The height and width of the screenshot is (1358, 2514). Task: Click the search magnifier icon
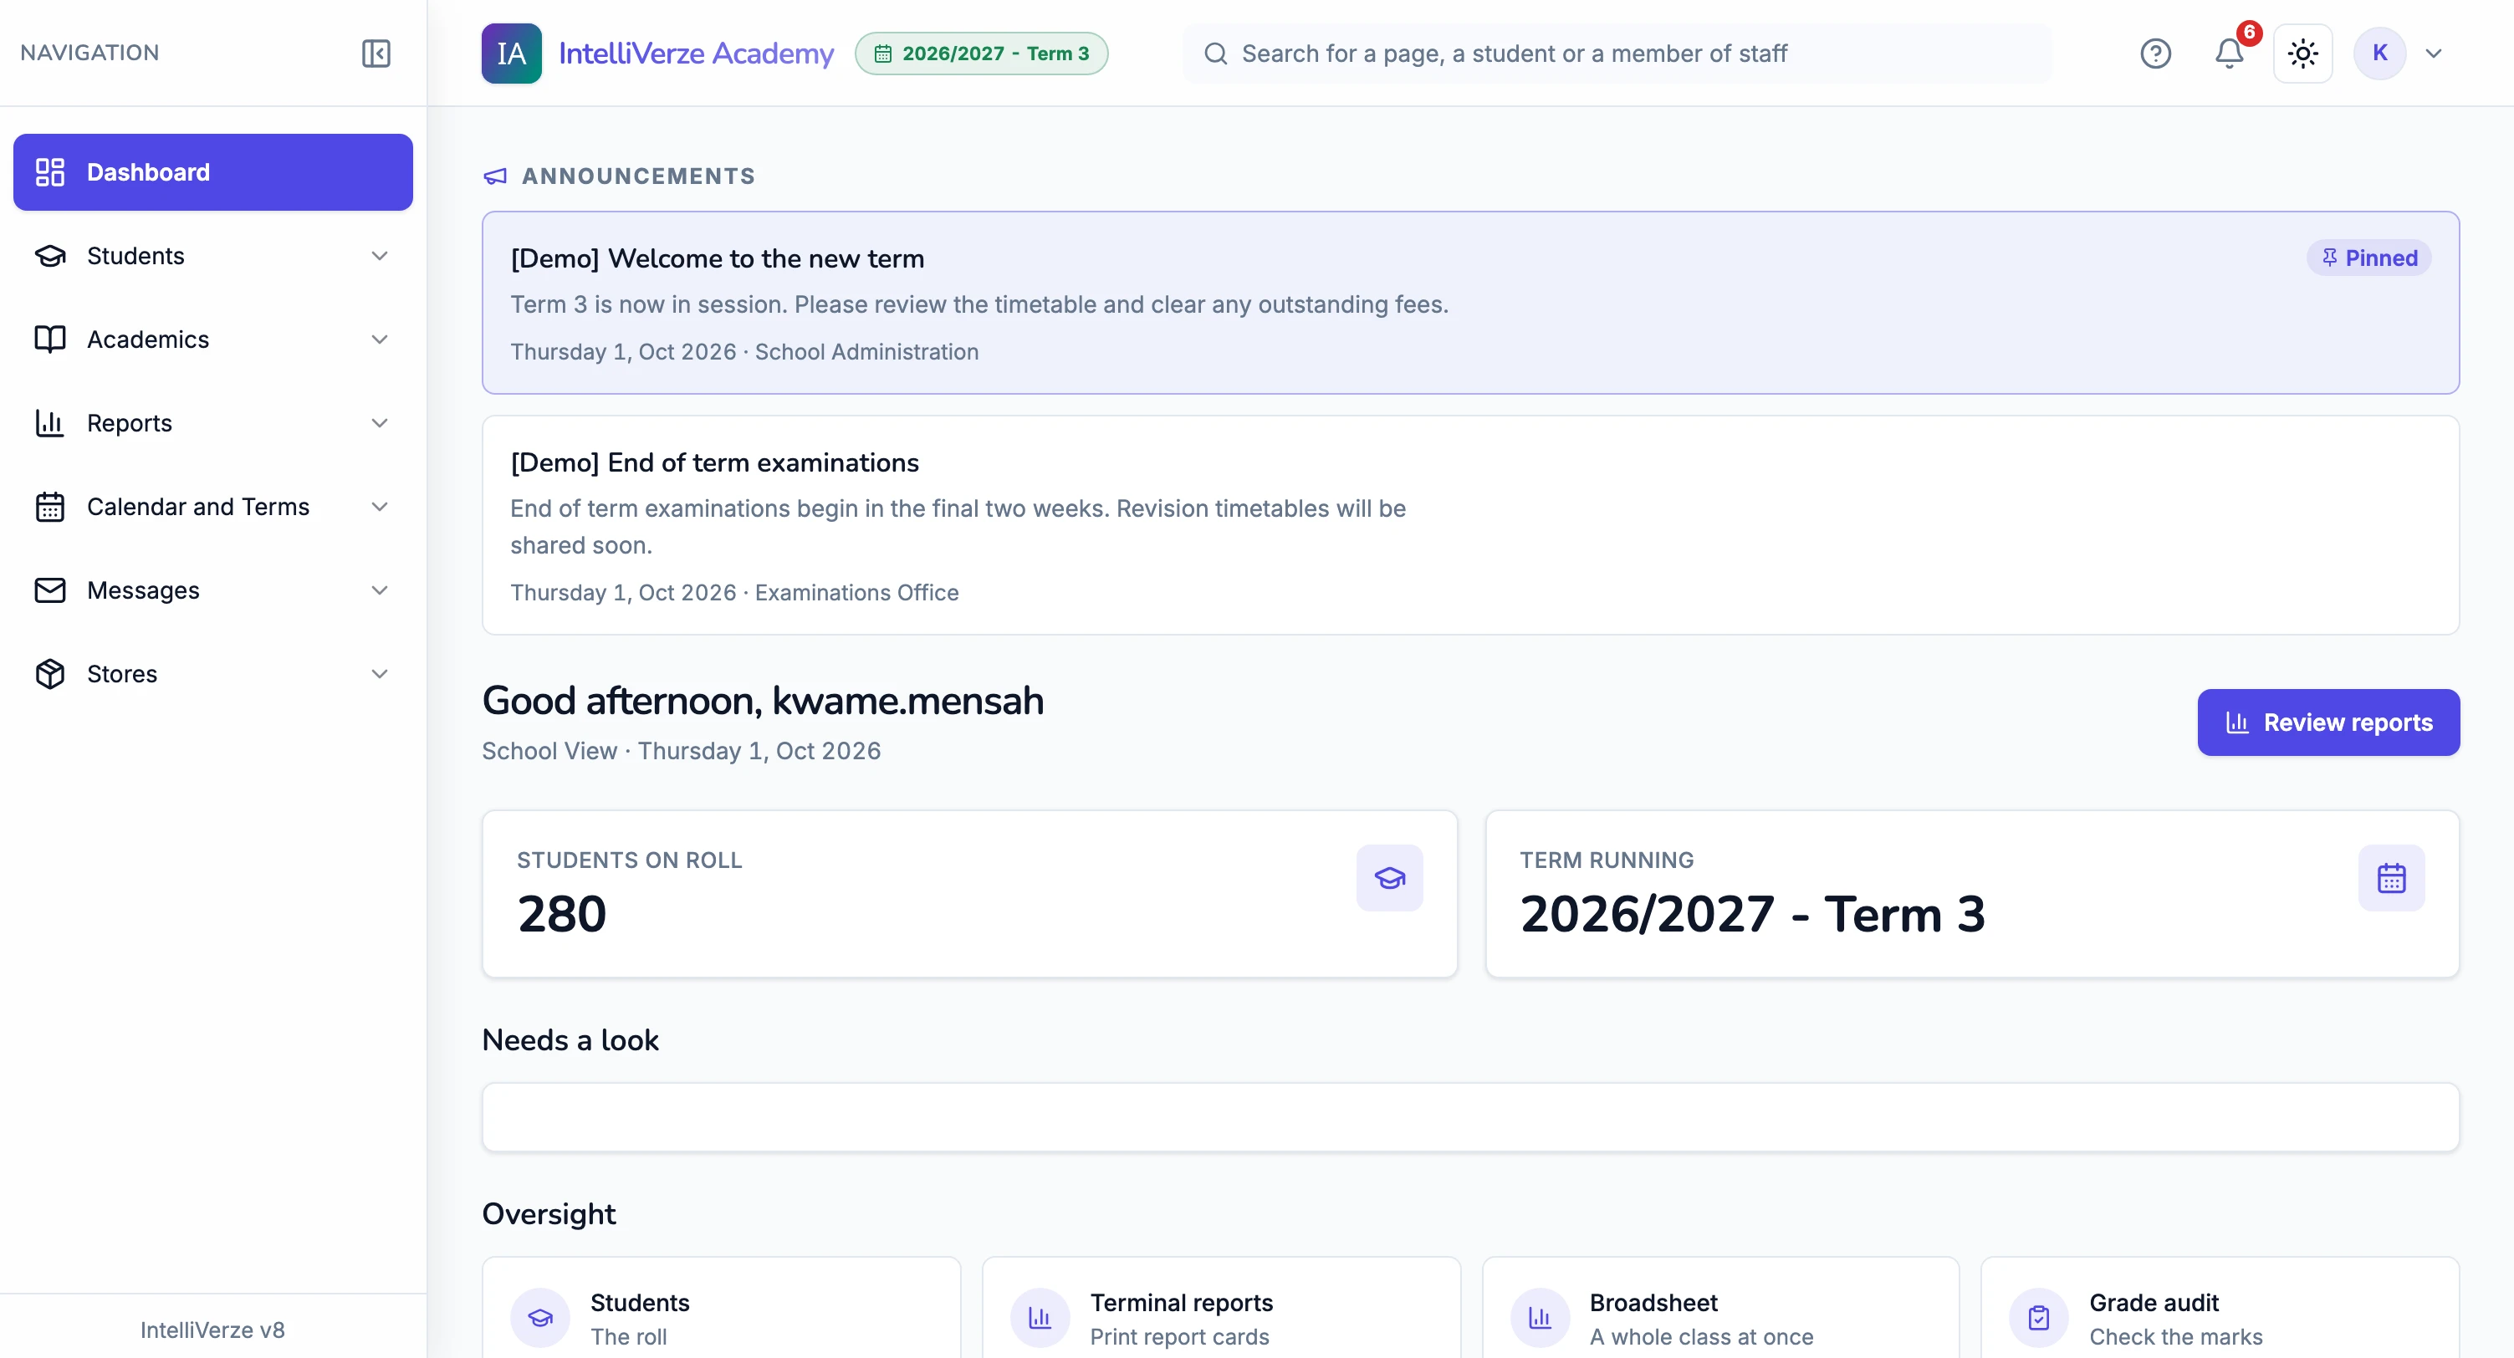1215,54
